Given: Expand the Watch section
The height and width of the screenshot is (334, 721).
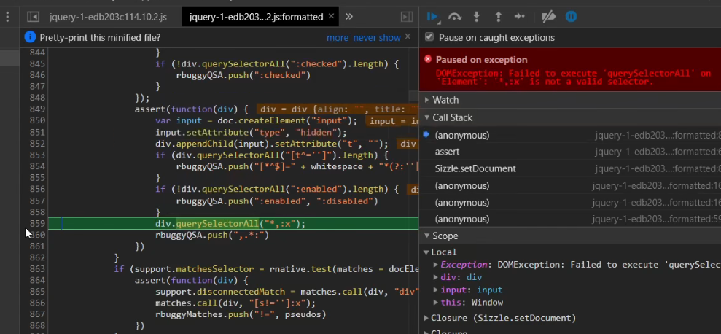Looking at the screenshot, I should click(x=445, y=99).
